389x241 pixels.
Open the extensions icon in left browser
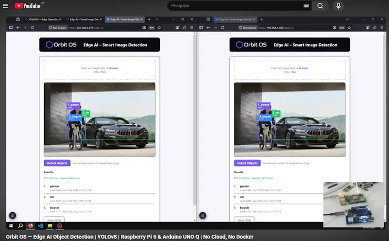[x=185, y=28]
